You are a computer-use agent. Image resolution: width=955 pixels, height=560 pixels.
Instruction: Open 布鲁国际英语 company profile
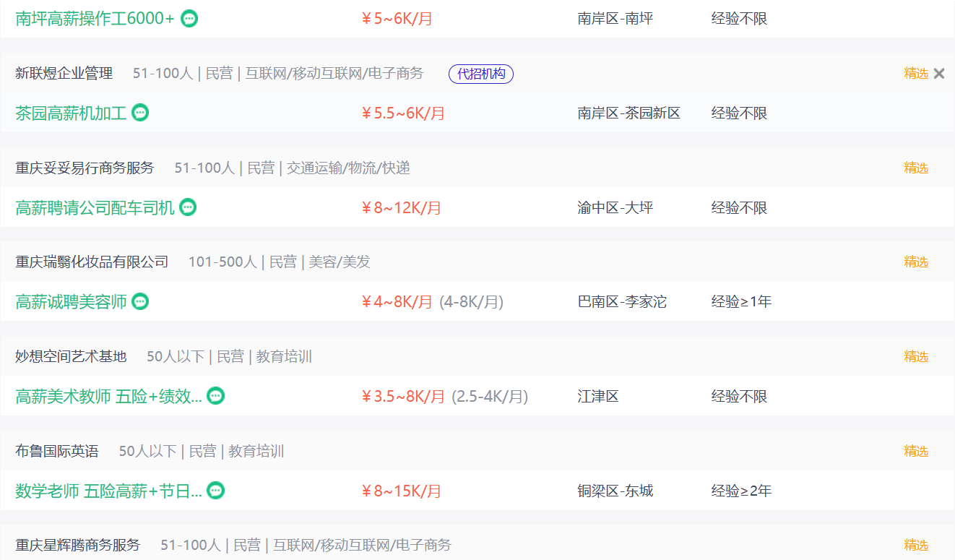tap(56, 451)
